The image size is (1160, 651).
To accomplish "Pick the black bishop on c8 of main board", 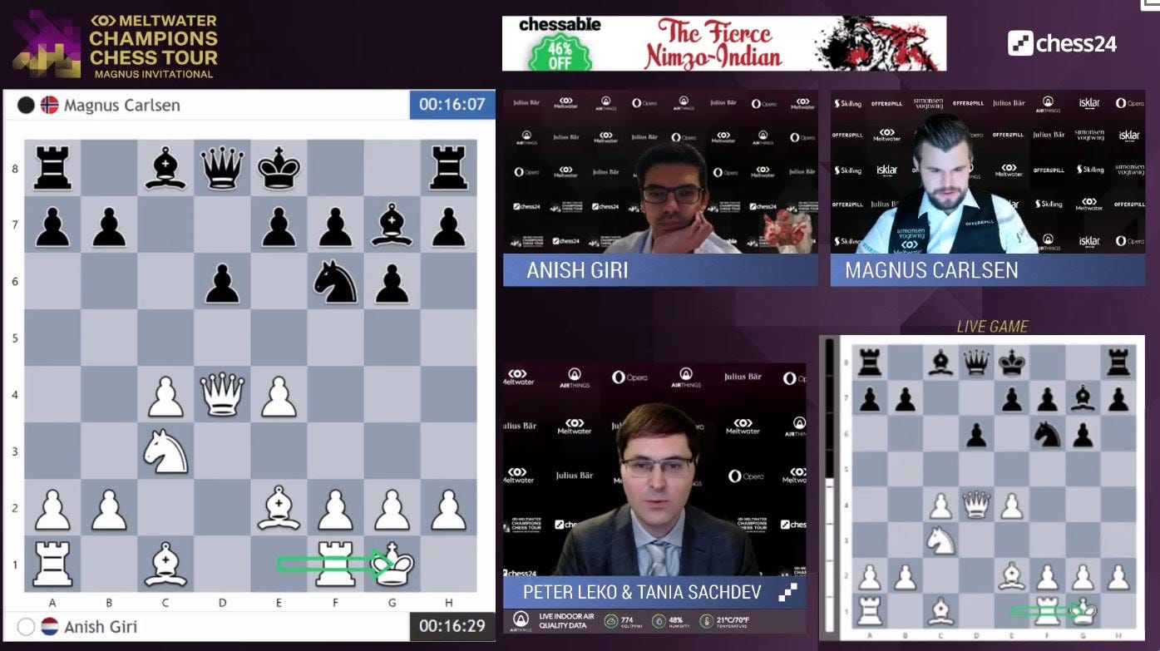I will (x=165, y=168).
